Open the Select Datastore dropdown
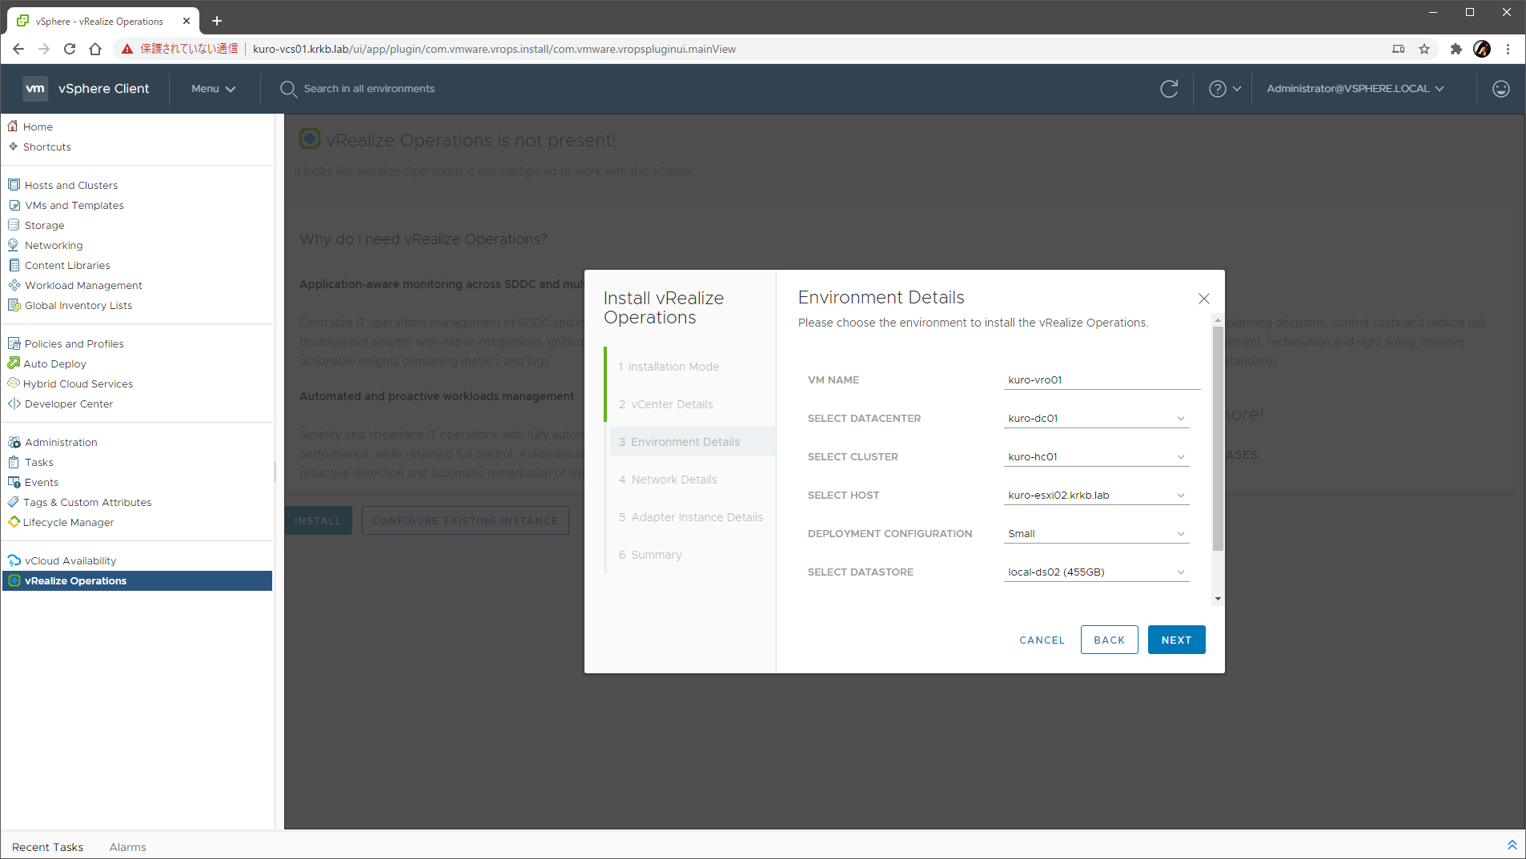This screenshot has width=1526, height=859. click(x=1096, y=572)
